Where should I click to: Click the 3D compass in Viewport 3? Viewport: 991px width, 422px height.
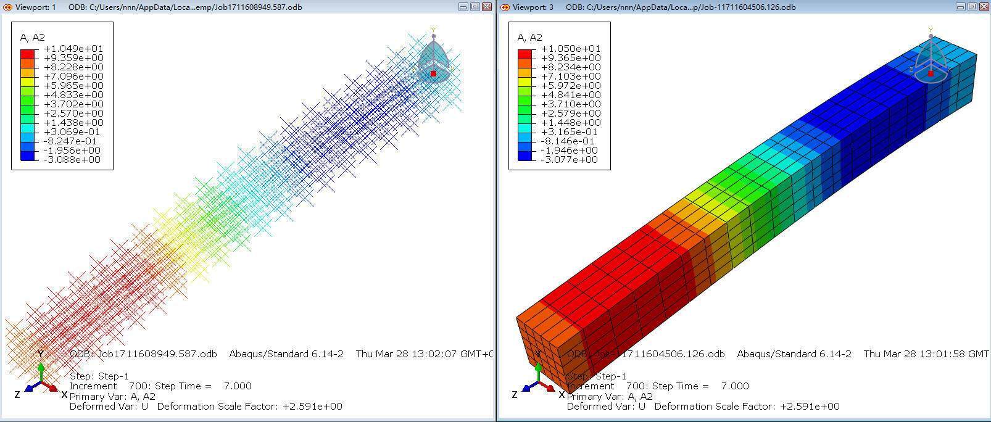(931, 57)
